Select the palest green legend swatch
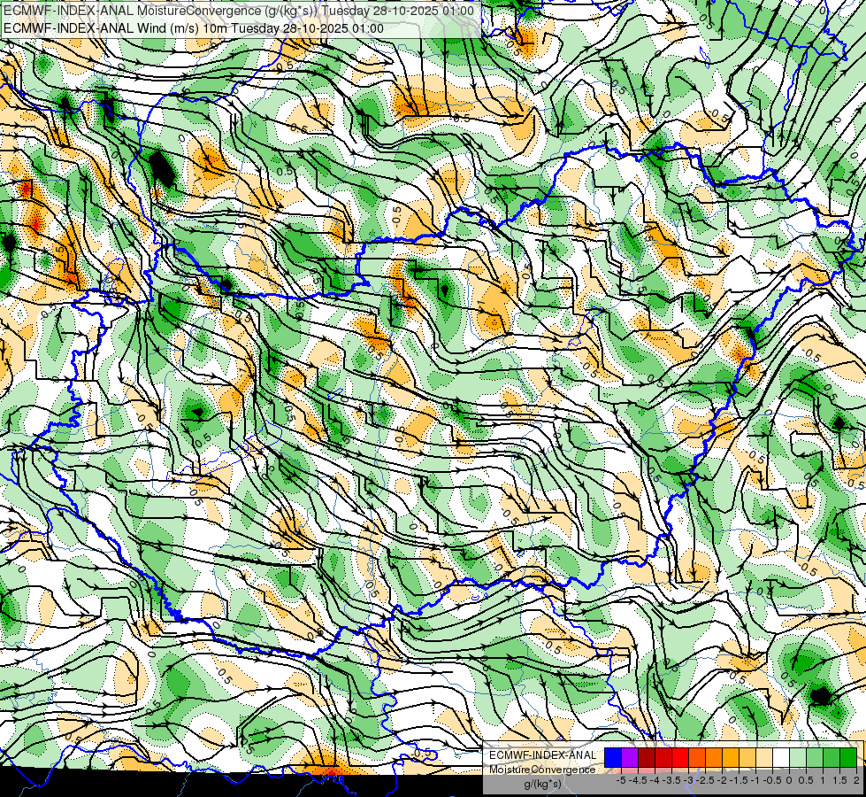 (x=798, y=757)
